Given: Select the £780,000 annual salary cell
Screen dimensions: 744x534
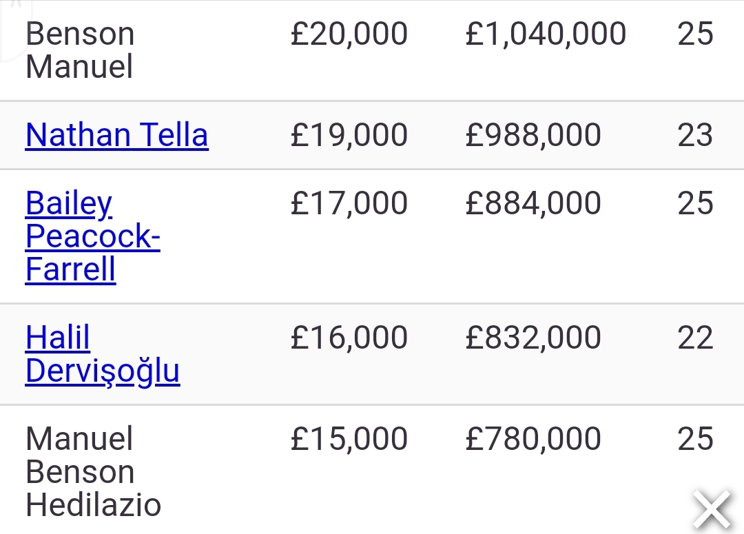Looking at the screenshot, I should point(533,439).
